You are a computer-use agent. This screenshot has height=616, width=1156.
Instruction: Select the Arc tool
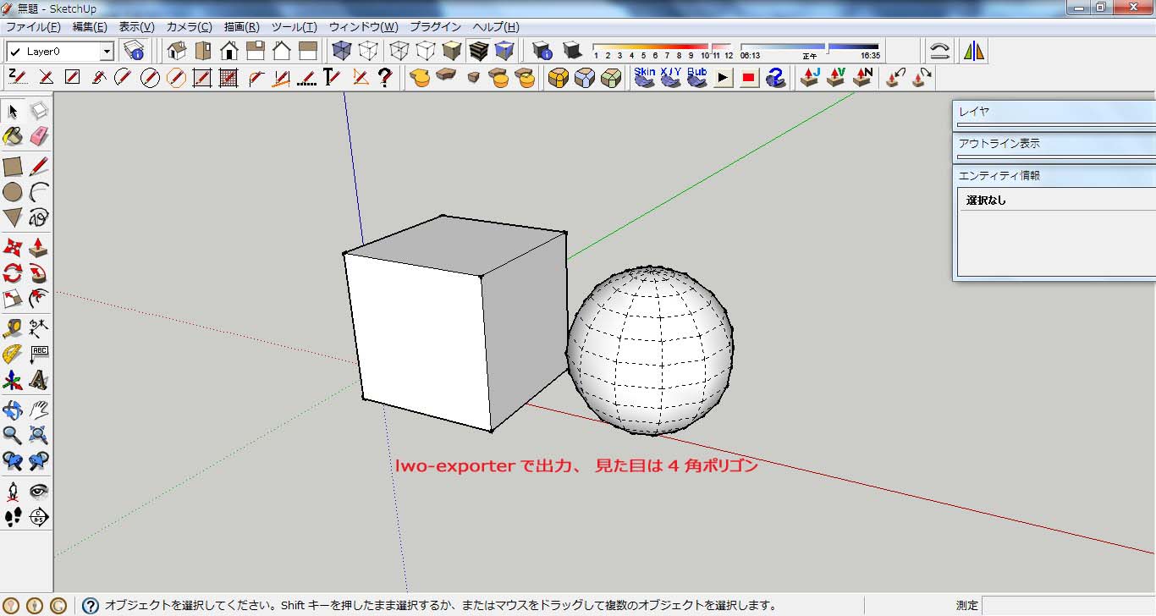39,192
